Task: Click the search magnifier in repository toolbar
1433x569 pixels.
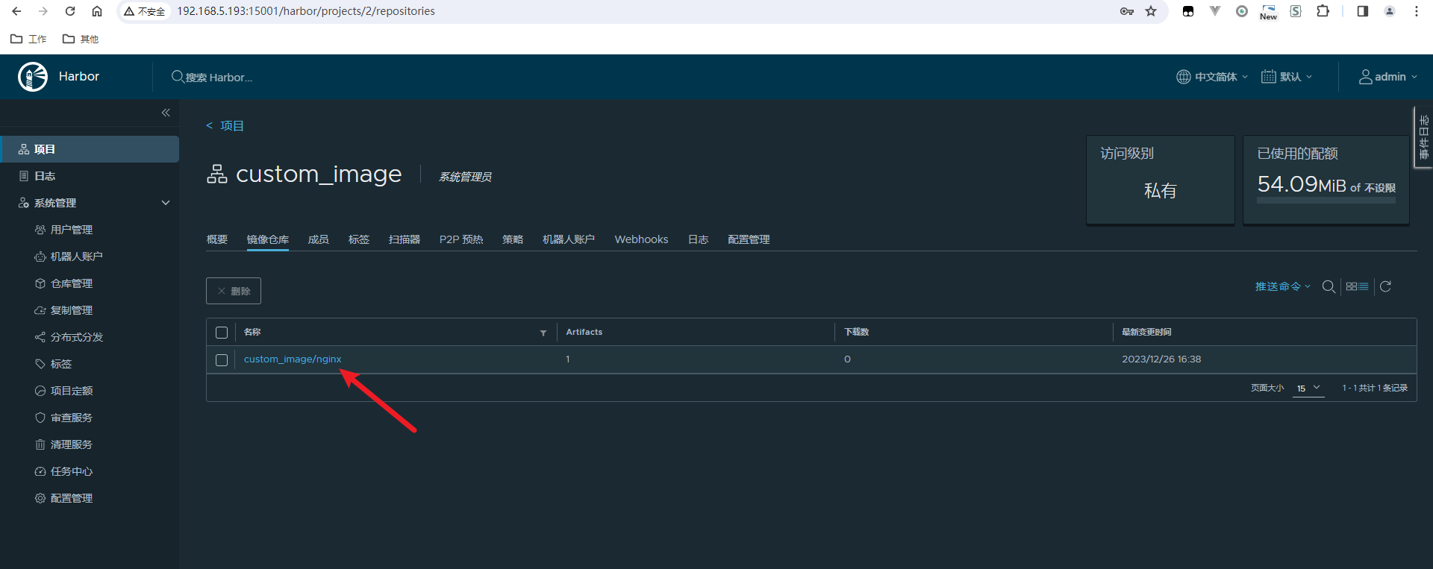Action: point(1329,286)
